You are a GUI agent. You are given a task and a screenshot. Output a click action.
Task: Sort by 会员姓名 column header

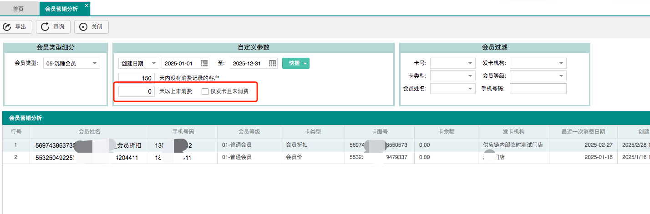pos(90,132)
